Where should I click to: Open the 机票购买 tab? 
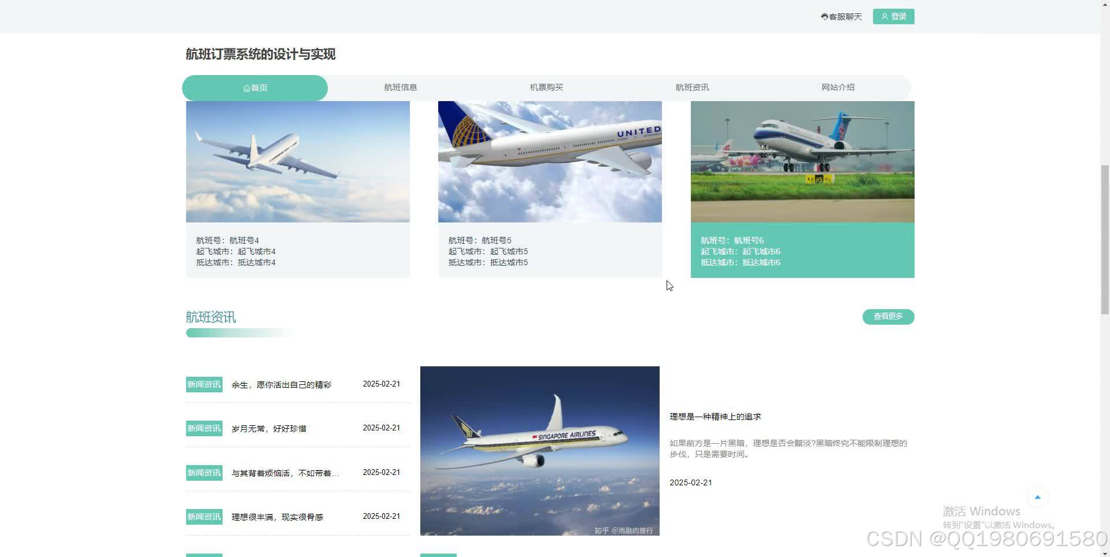546,87
